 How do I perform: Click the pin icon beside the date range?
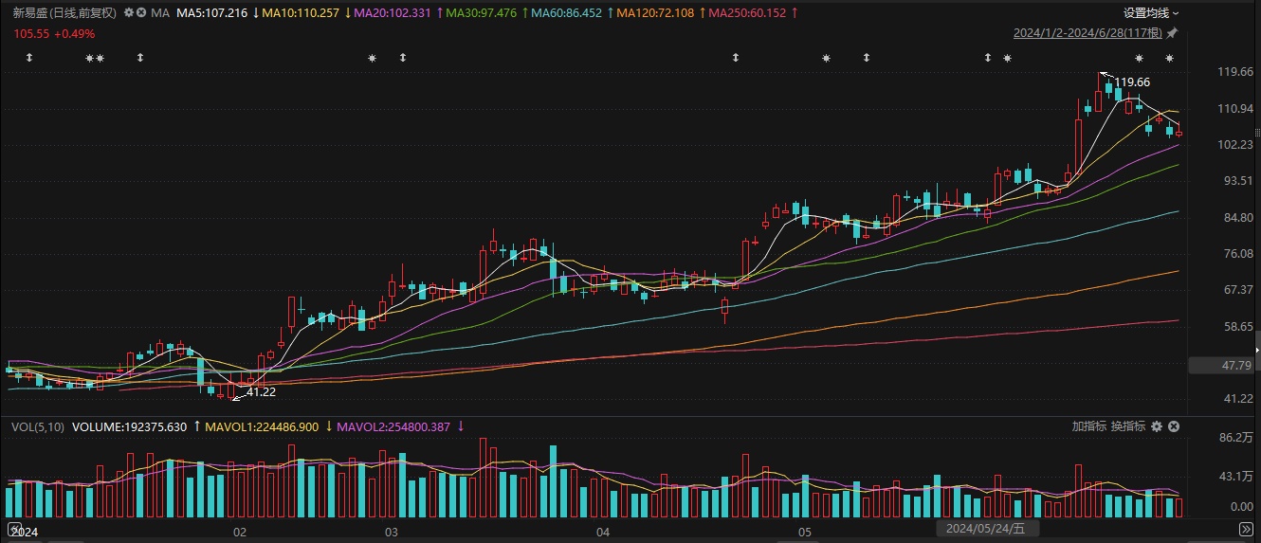[1172, 33]
